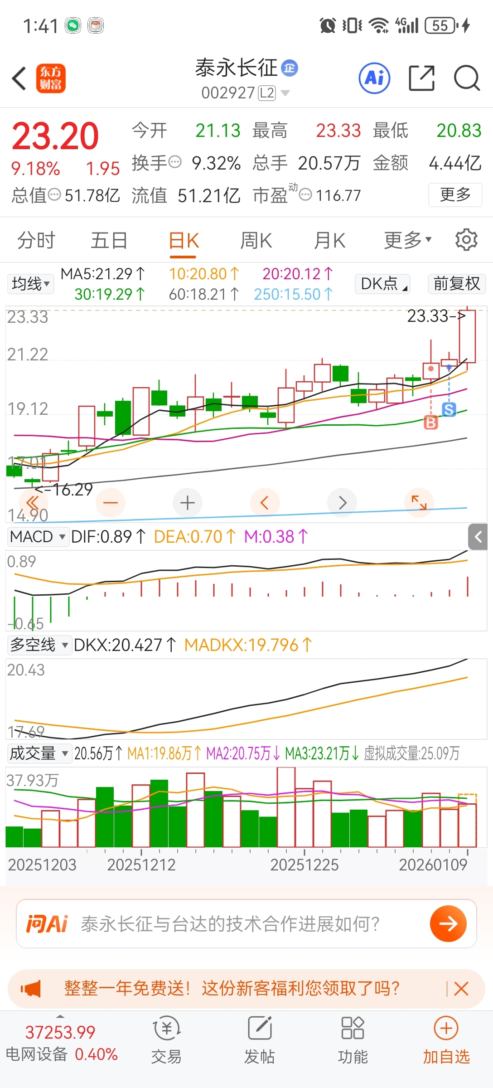
Task: Jump to earliest with double-left arrow
Action: pyautogui.click(x=33, y=503)
